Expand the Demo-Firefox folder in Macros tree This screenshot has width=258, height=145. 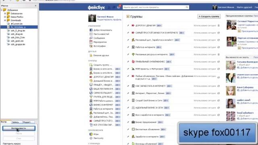(5, 17)
